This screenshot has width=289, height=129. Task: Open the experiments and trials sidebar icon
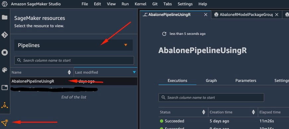click(x=5, y=105)
